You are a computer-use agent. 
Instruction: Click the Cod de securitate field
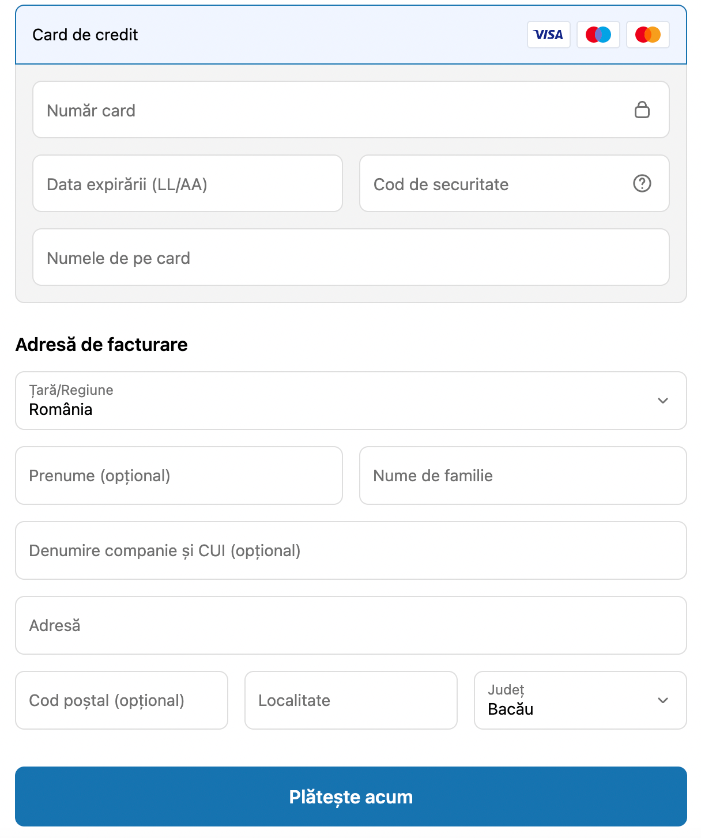coord(514,183)
